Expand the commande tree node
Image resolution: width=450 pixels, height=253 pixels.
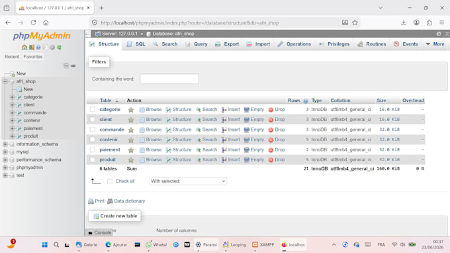coord(12,113)
